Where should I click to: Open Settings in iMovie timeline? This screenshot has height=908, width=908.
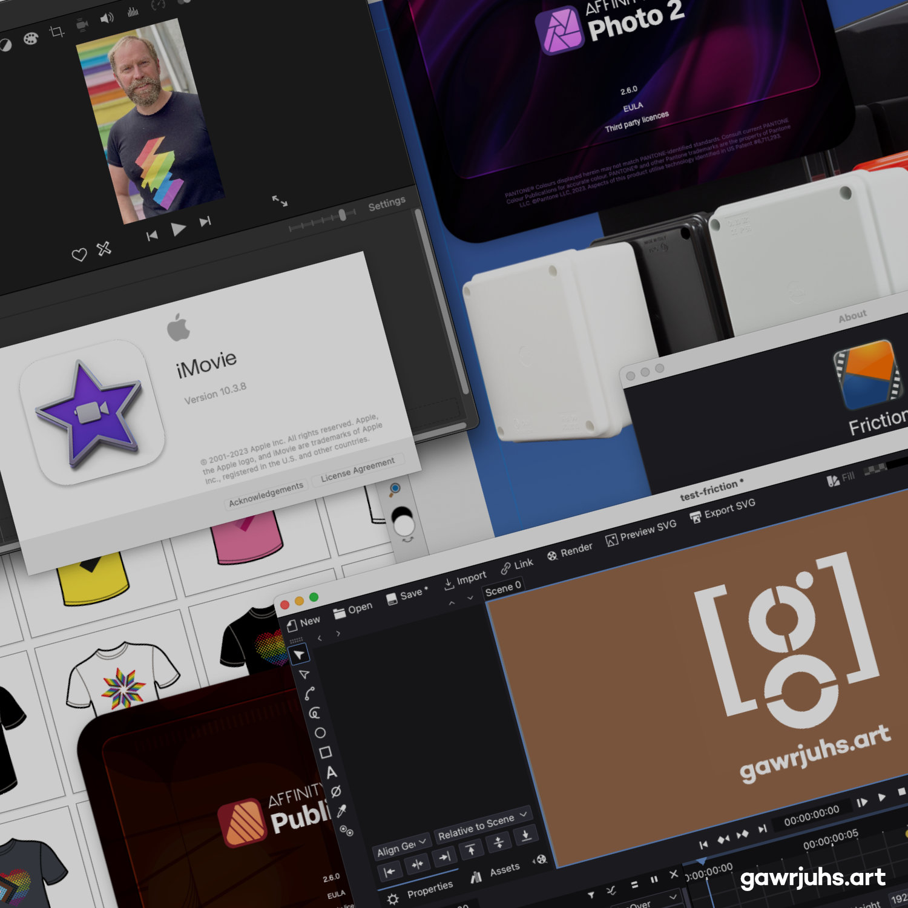pyautogui.click(x=387, y=204)
